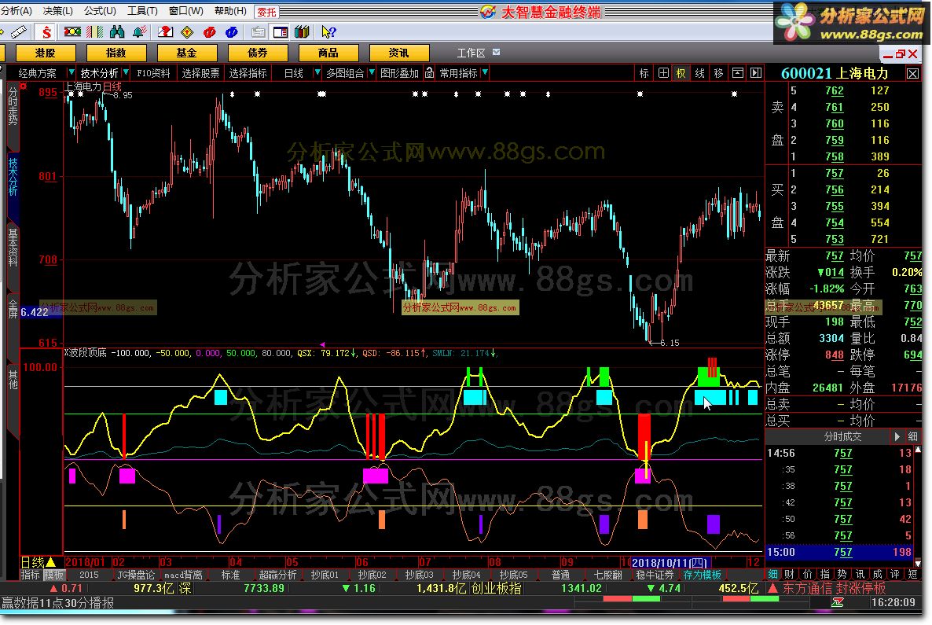Click the panel collapse-up icon in chart toolbar
The width and height of the screenshot is (932, 625).
pos(738,73)
